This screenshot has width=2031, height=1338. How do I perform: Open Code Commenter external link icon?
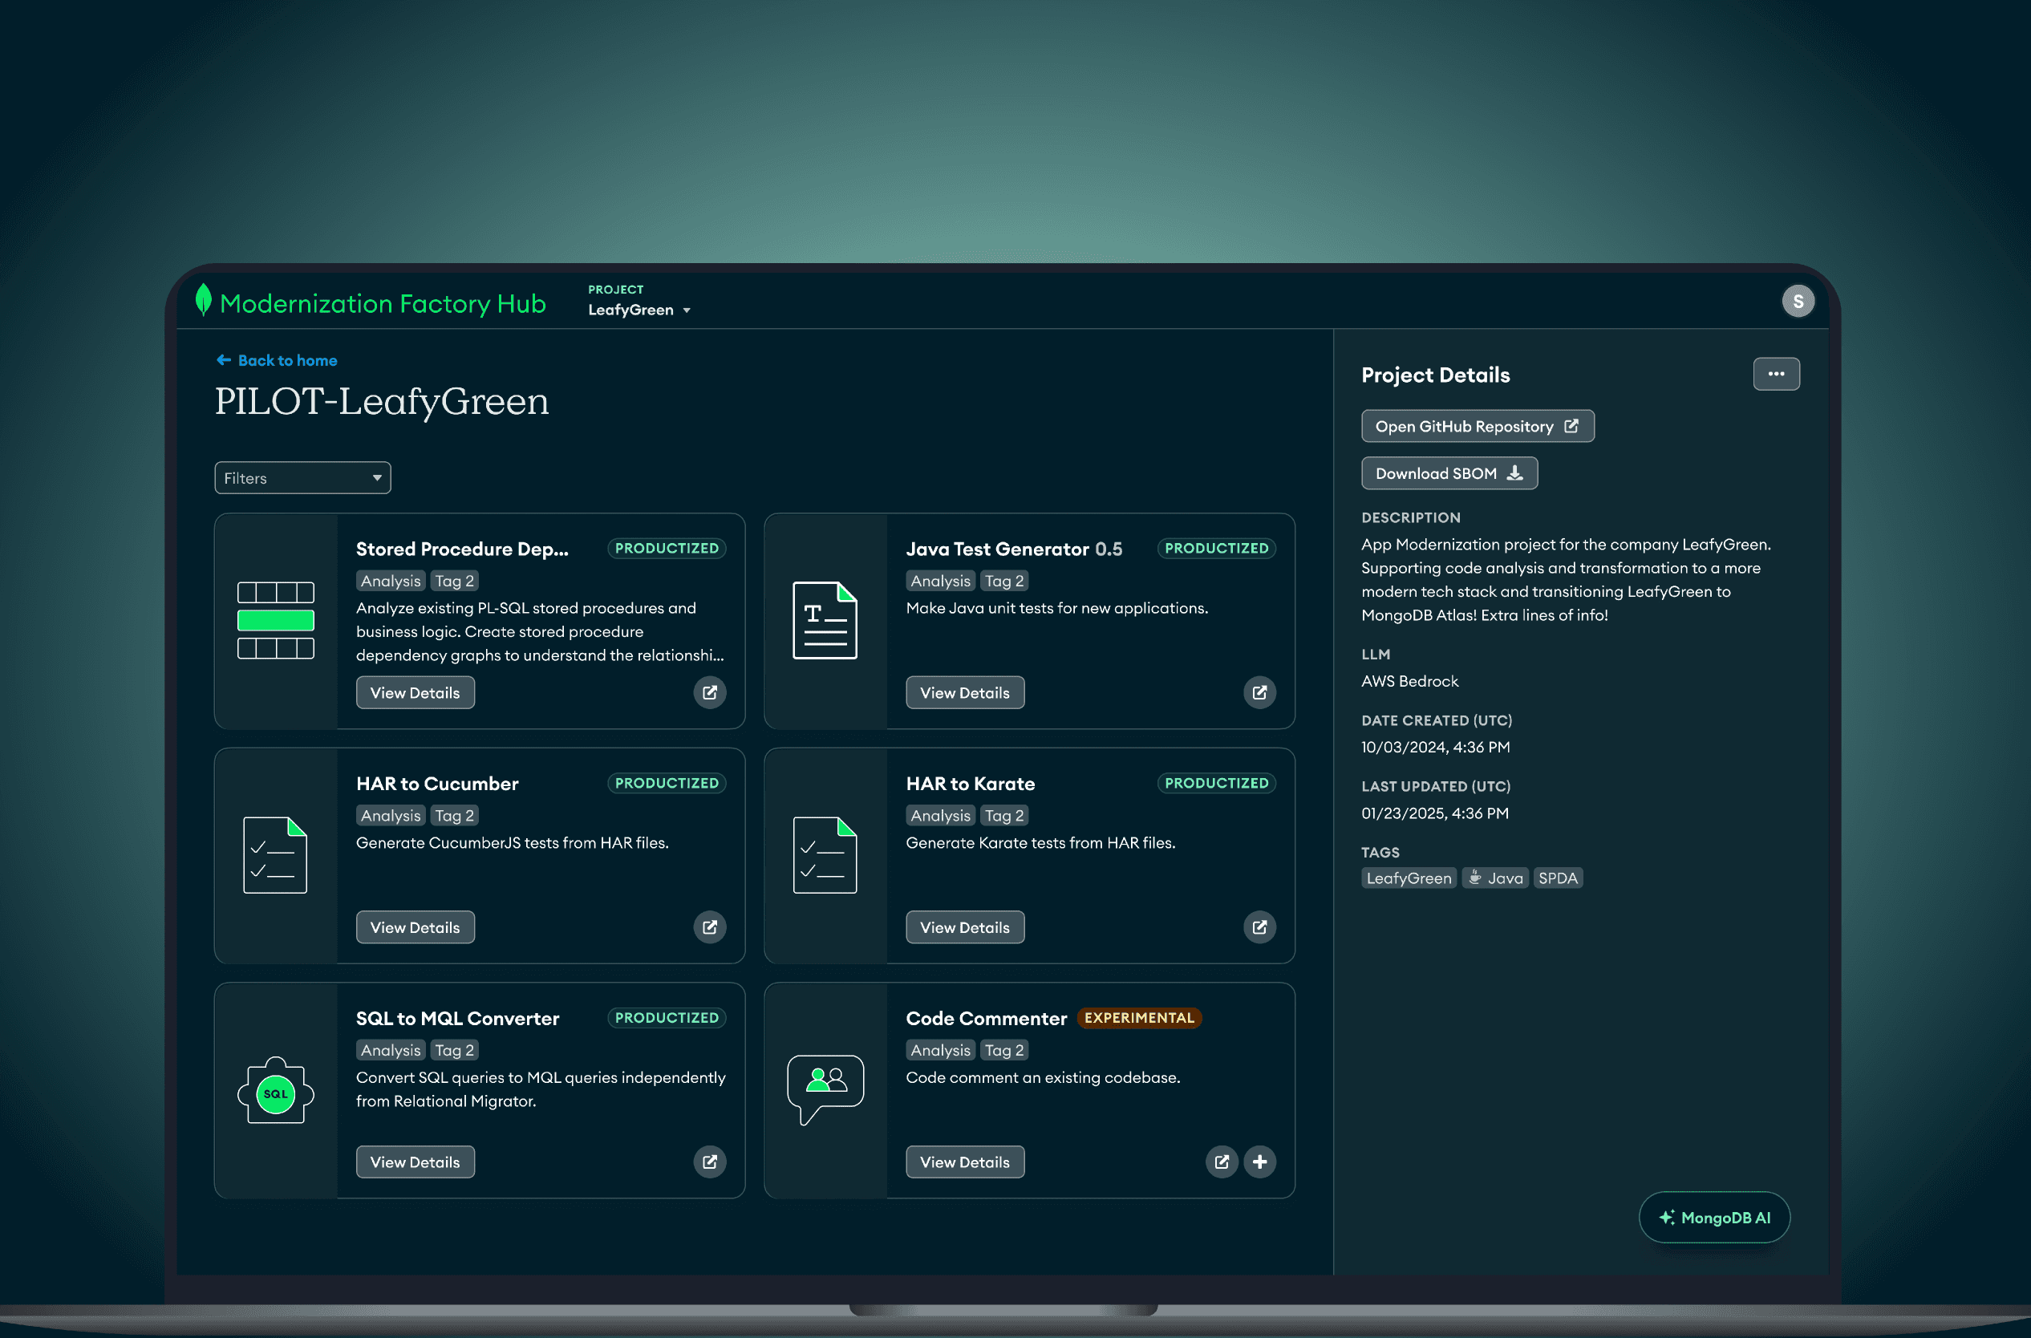1221,1162
